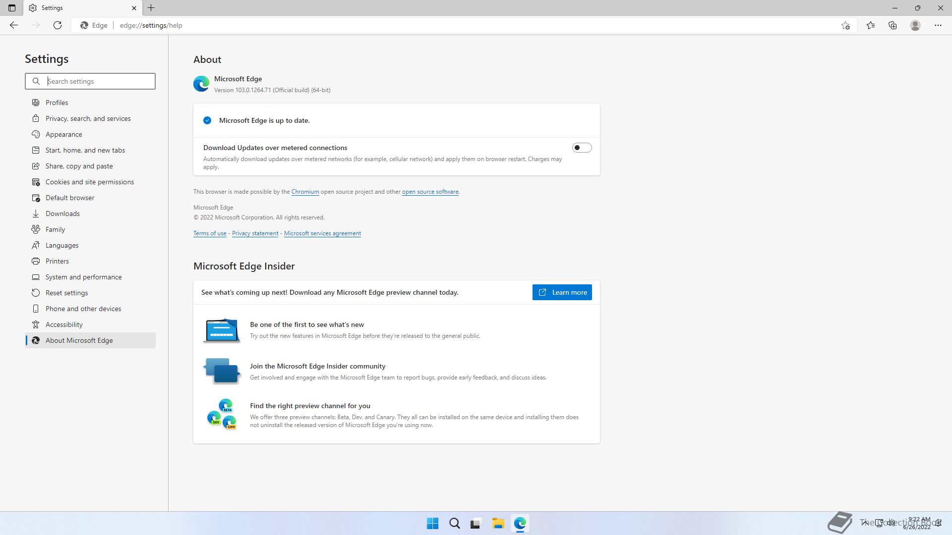The width and height of the screenshot is (952, 535).
Task: Focus the Search settings field
Action: (x=90, y=81)
